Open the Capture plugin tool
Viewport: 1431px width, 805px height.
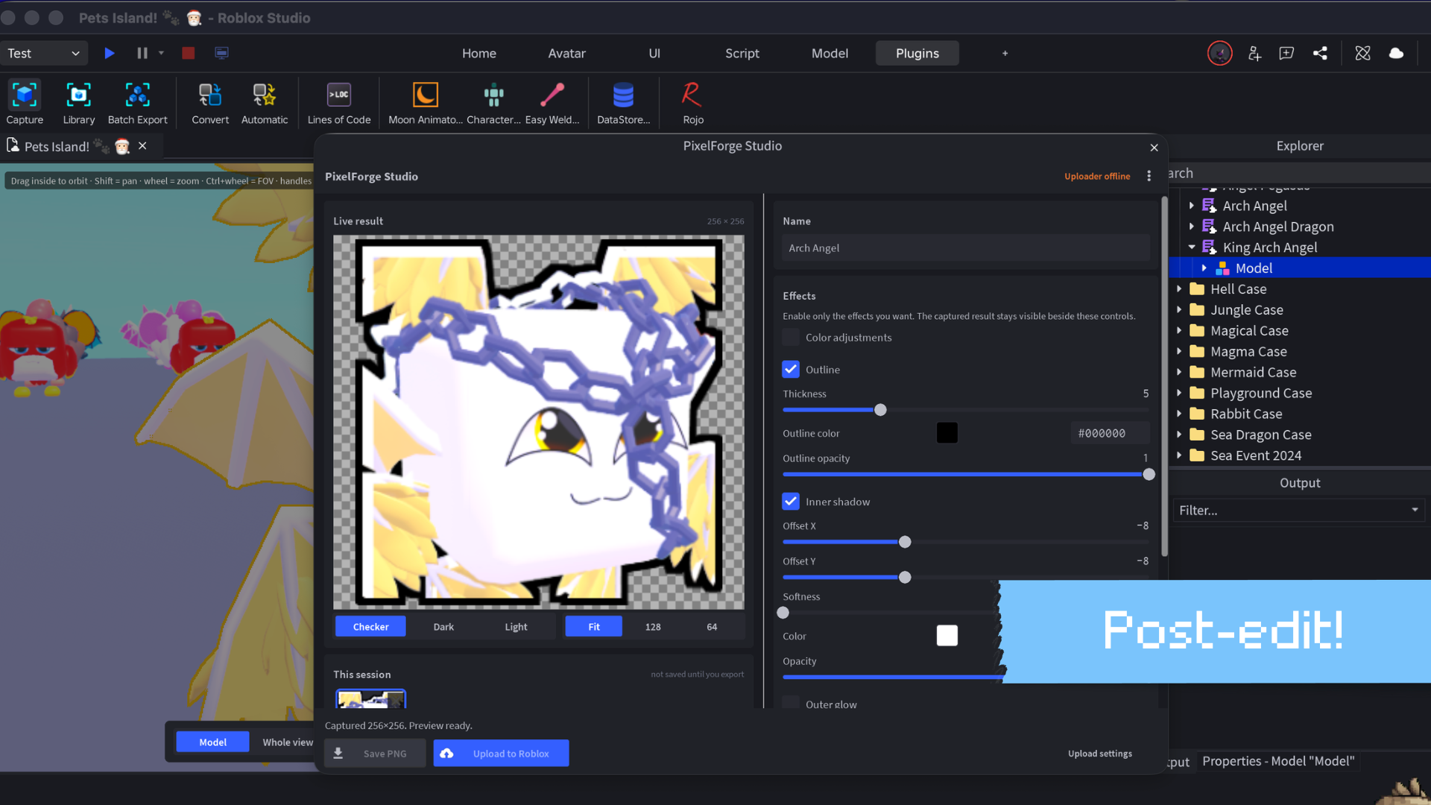(25, 103)
